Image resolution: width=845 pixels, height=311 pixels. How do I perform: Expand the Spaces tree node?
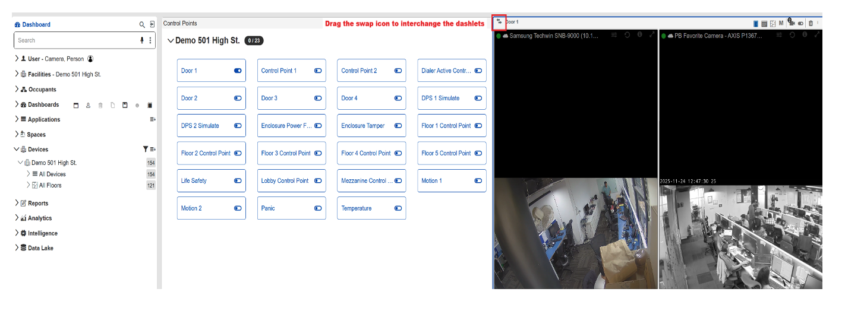click(x=17, y=135)
